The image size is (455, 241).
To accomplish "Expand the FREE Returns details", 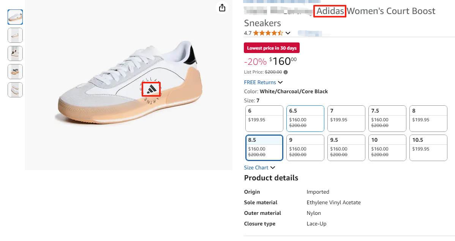I will (280, 82).
